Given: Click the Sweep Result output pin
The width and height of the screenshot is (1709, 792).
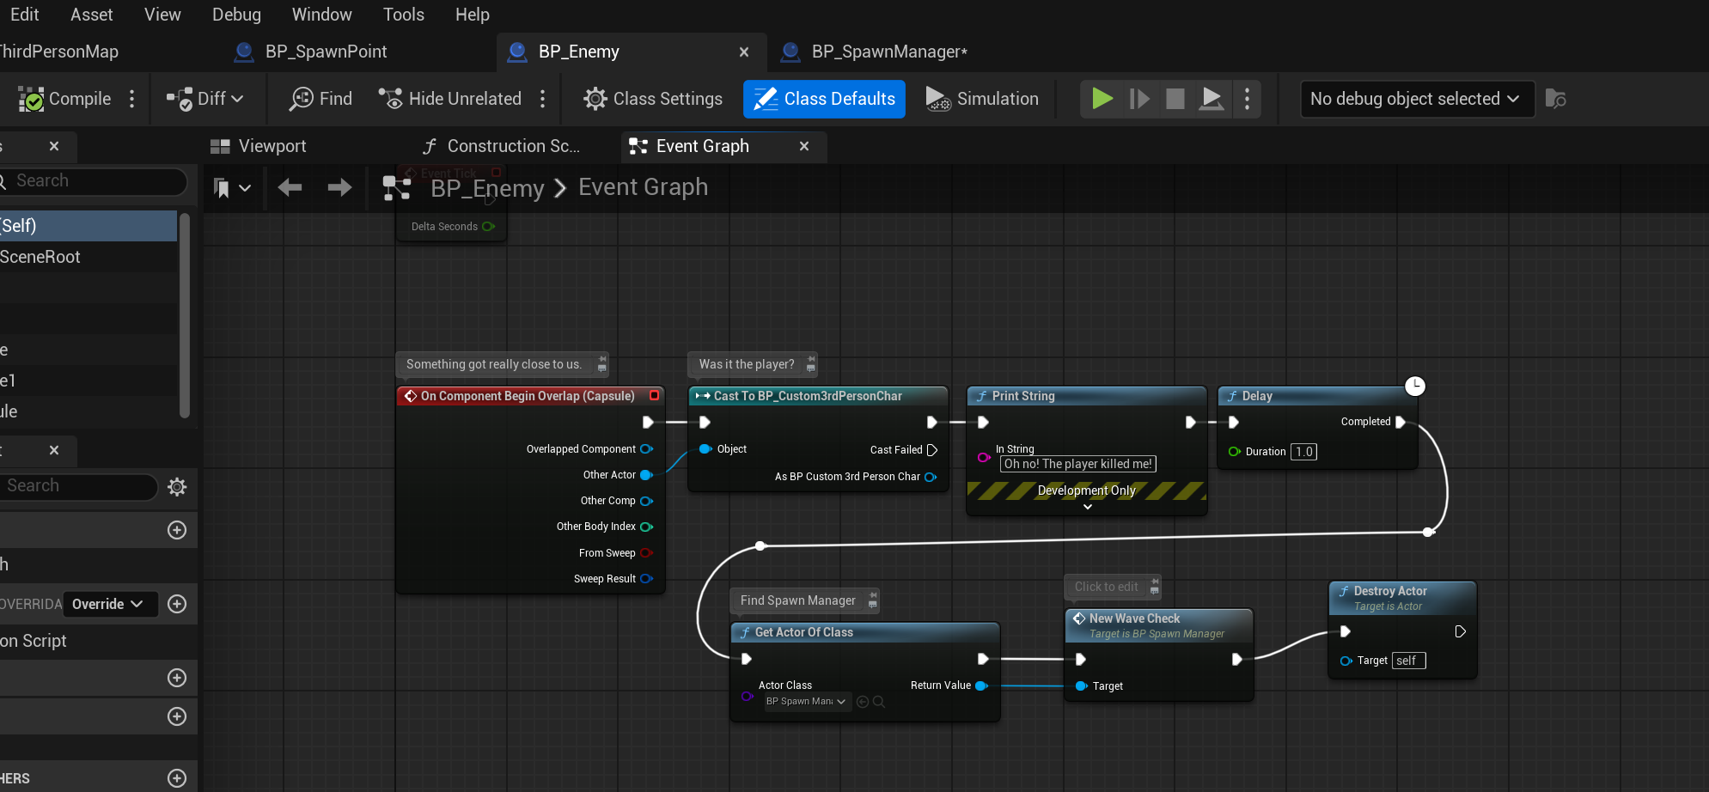Looking at the screenshot, I should 647,579.
